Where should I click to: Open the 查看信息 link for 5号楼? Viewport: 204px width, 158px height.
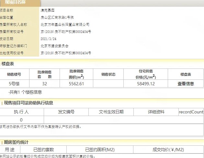(186, 84)
